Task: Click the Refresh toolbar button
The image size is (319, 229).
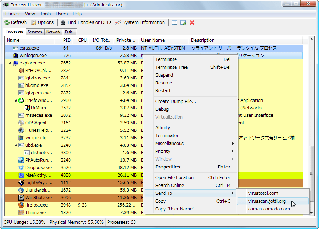Action: coord(15,22)
